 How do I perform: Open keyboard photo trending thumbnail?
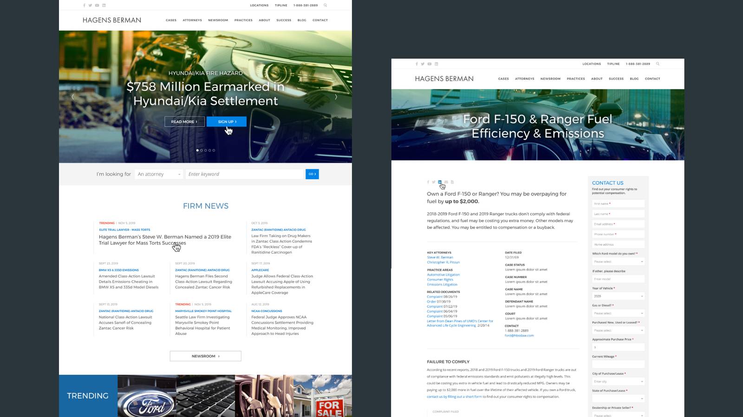click(206, 396)
